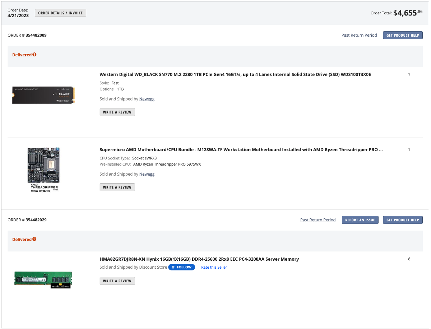431x329 pixels.
Task: Open Supermicro AMD Motherboard/CPU Bundle title
Action: click(x=241, y=150)
